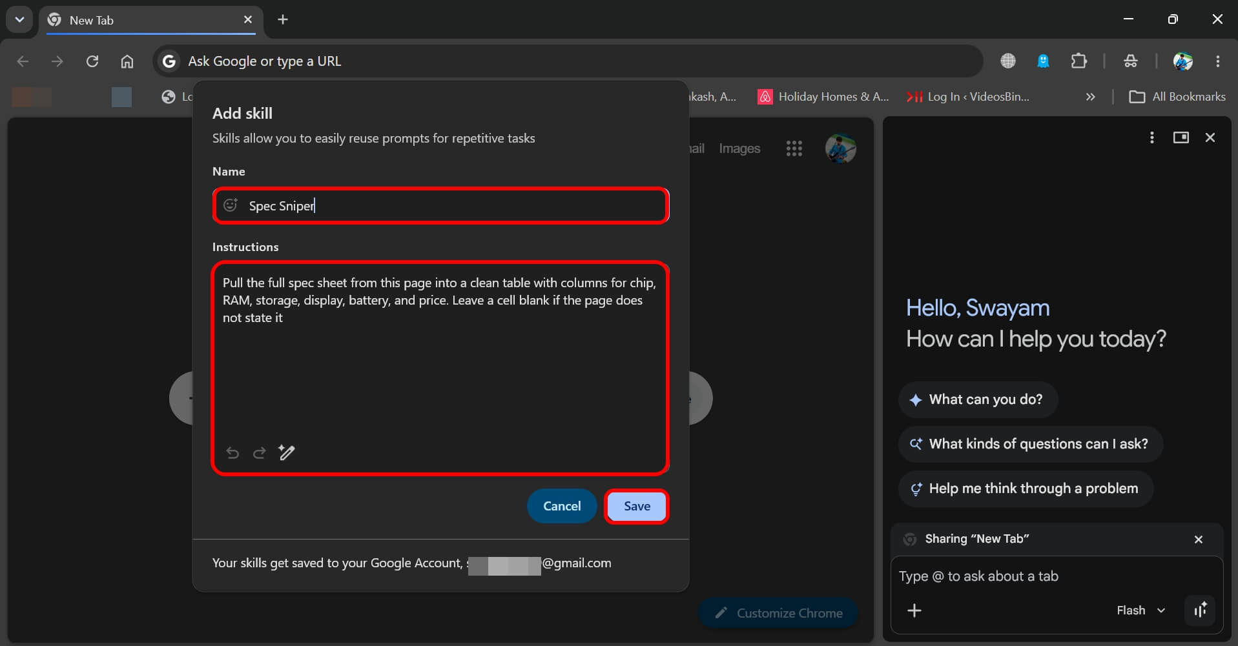This screenshot has height=646, width=1238.
Task: Open the tab search dropdown arrow
Action: 19,19
